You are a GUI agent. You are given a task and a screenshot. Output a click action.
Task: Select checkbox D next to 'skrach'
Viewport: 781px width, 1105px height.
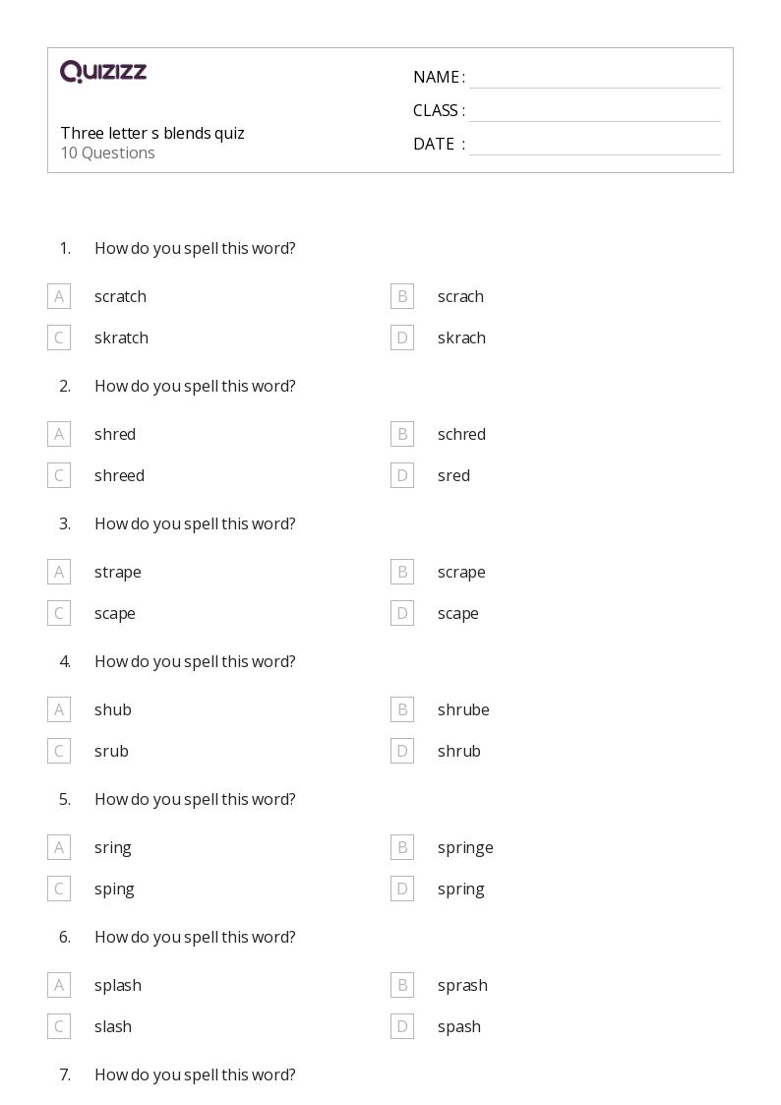pos(402,338)
